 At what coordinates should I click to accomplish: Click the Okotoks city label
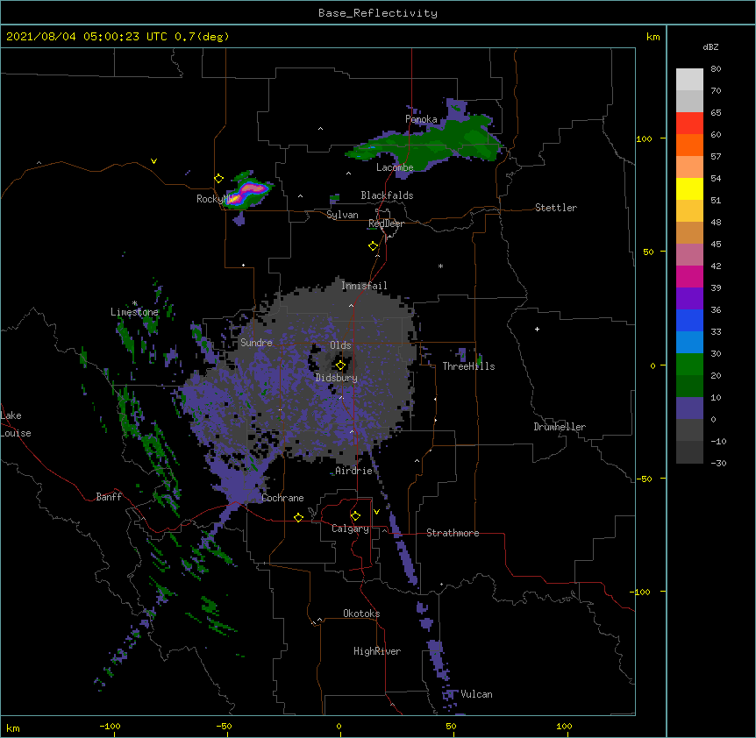[x=361, y=614]
